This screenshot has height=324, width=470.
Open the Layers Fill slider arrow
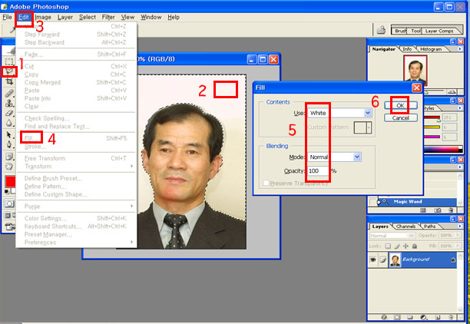457,246
